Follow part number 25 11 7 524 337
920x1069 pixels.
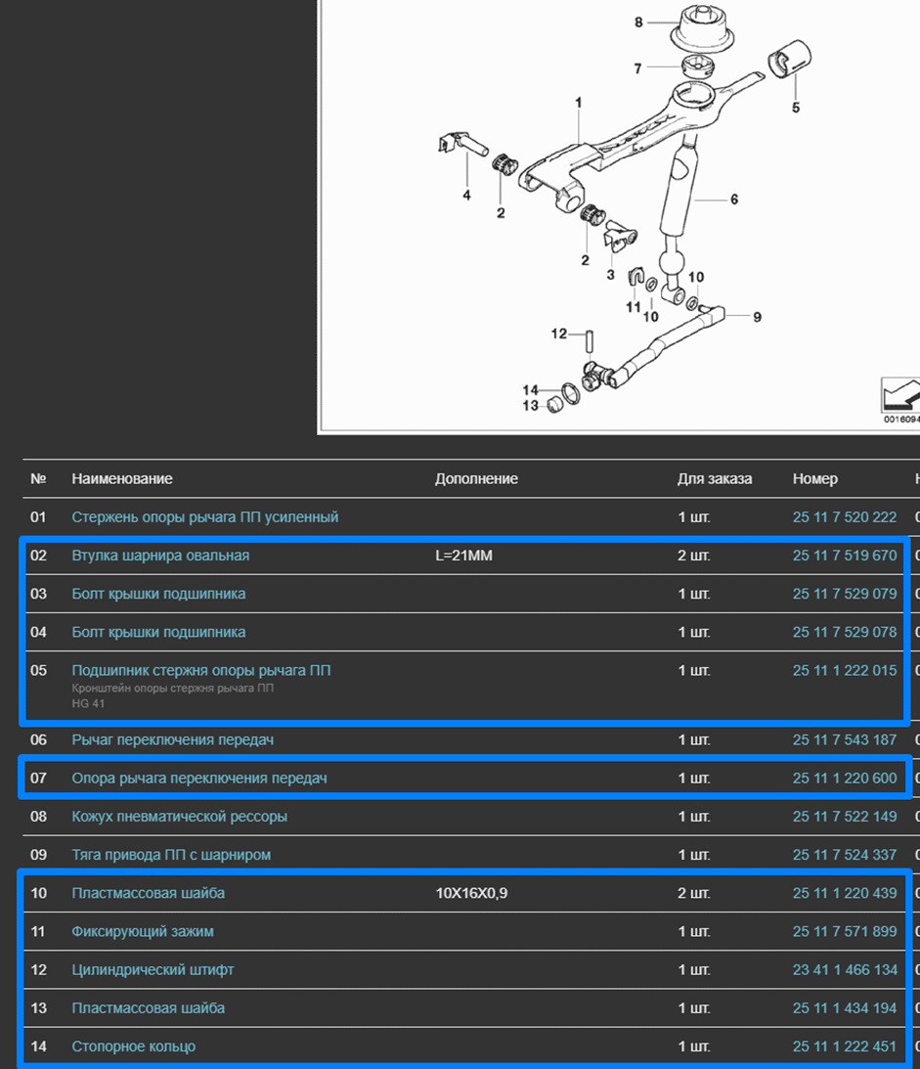pos(845,854)
